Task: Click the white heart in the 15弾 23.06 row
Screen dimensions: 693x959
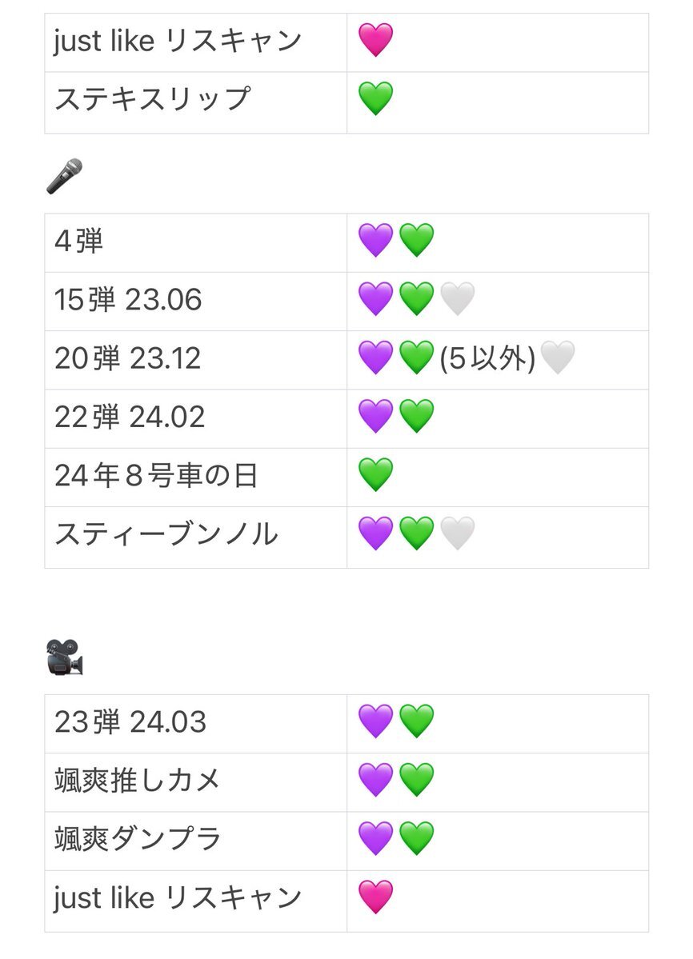Action: pos(458,299)
